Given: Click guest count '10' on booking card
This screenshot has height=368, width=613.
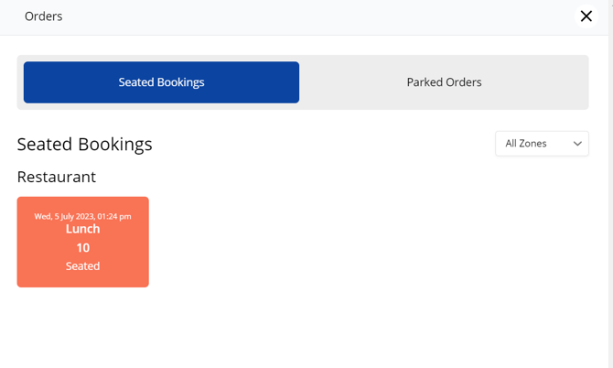Looking at the screenshot, I should [82, 248].
